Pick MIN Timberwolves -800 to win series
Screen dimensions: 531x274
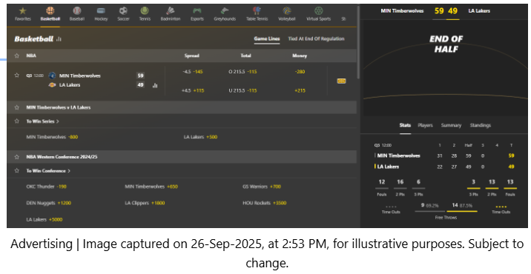point(52,137)
